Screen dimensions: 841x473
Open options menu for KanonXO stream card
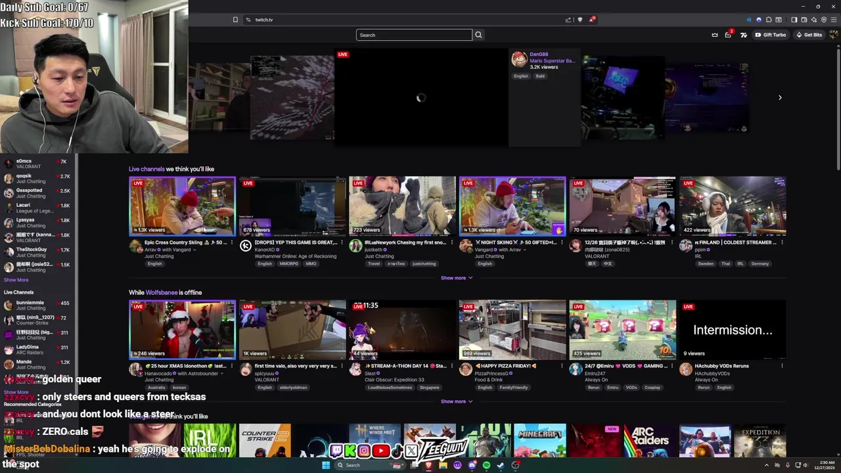point(342,242)
